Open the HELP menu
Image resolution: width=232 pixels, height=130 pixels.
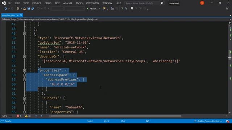[118, 3]
